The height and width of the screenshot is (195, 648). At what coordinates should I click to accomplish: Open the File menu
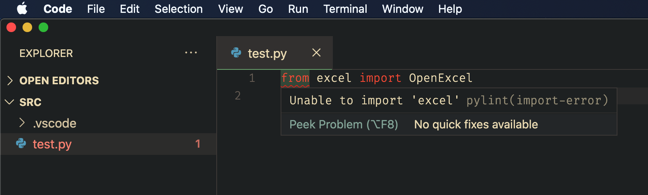(x=96, y=9)
